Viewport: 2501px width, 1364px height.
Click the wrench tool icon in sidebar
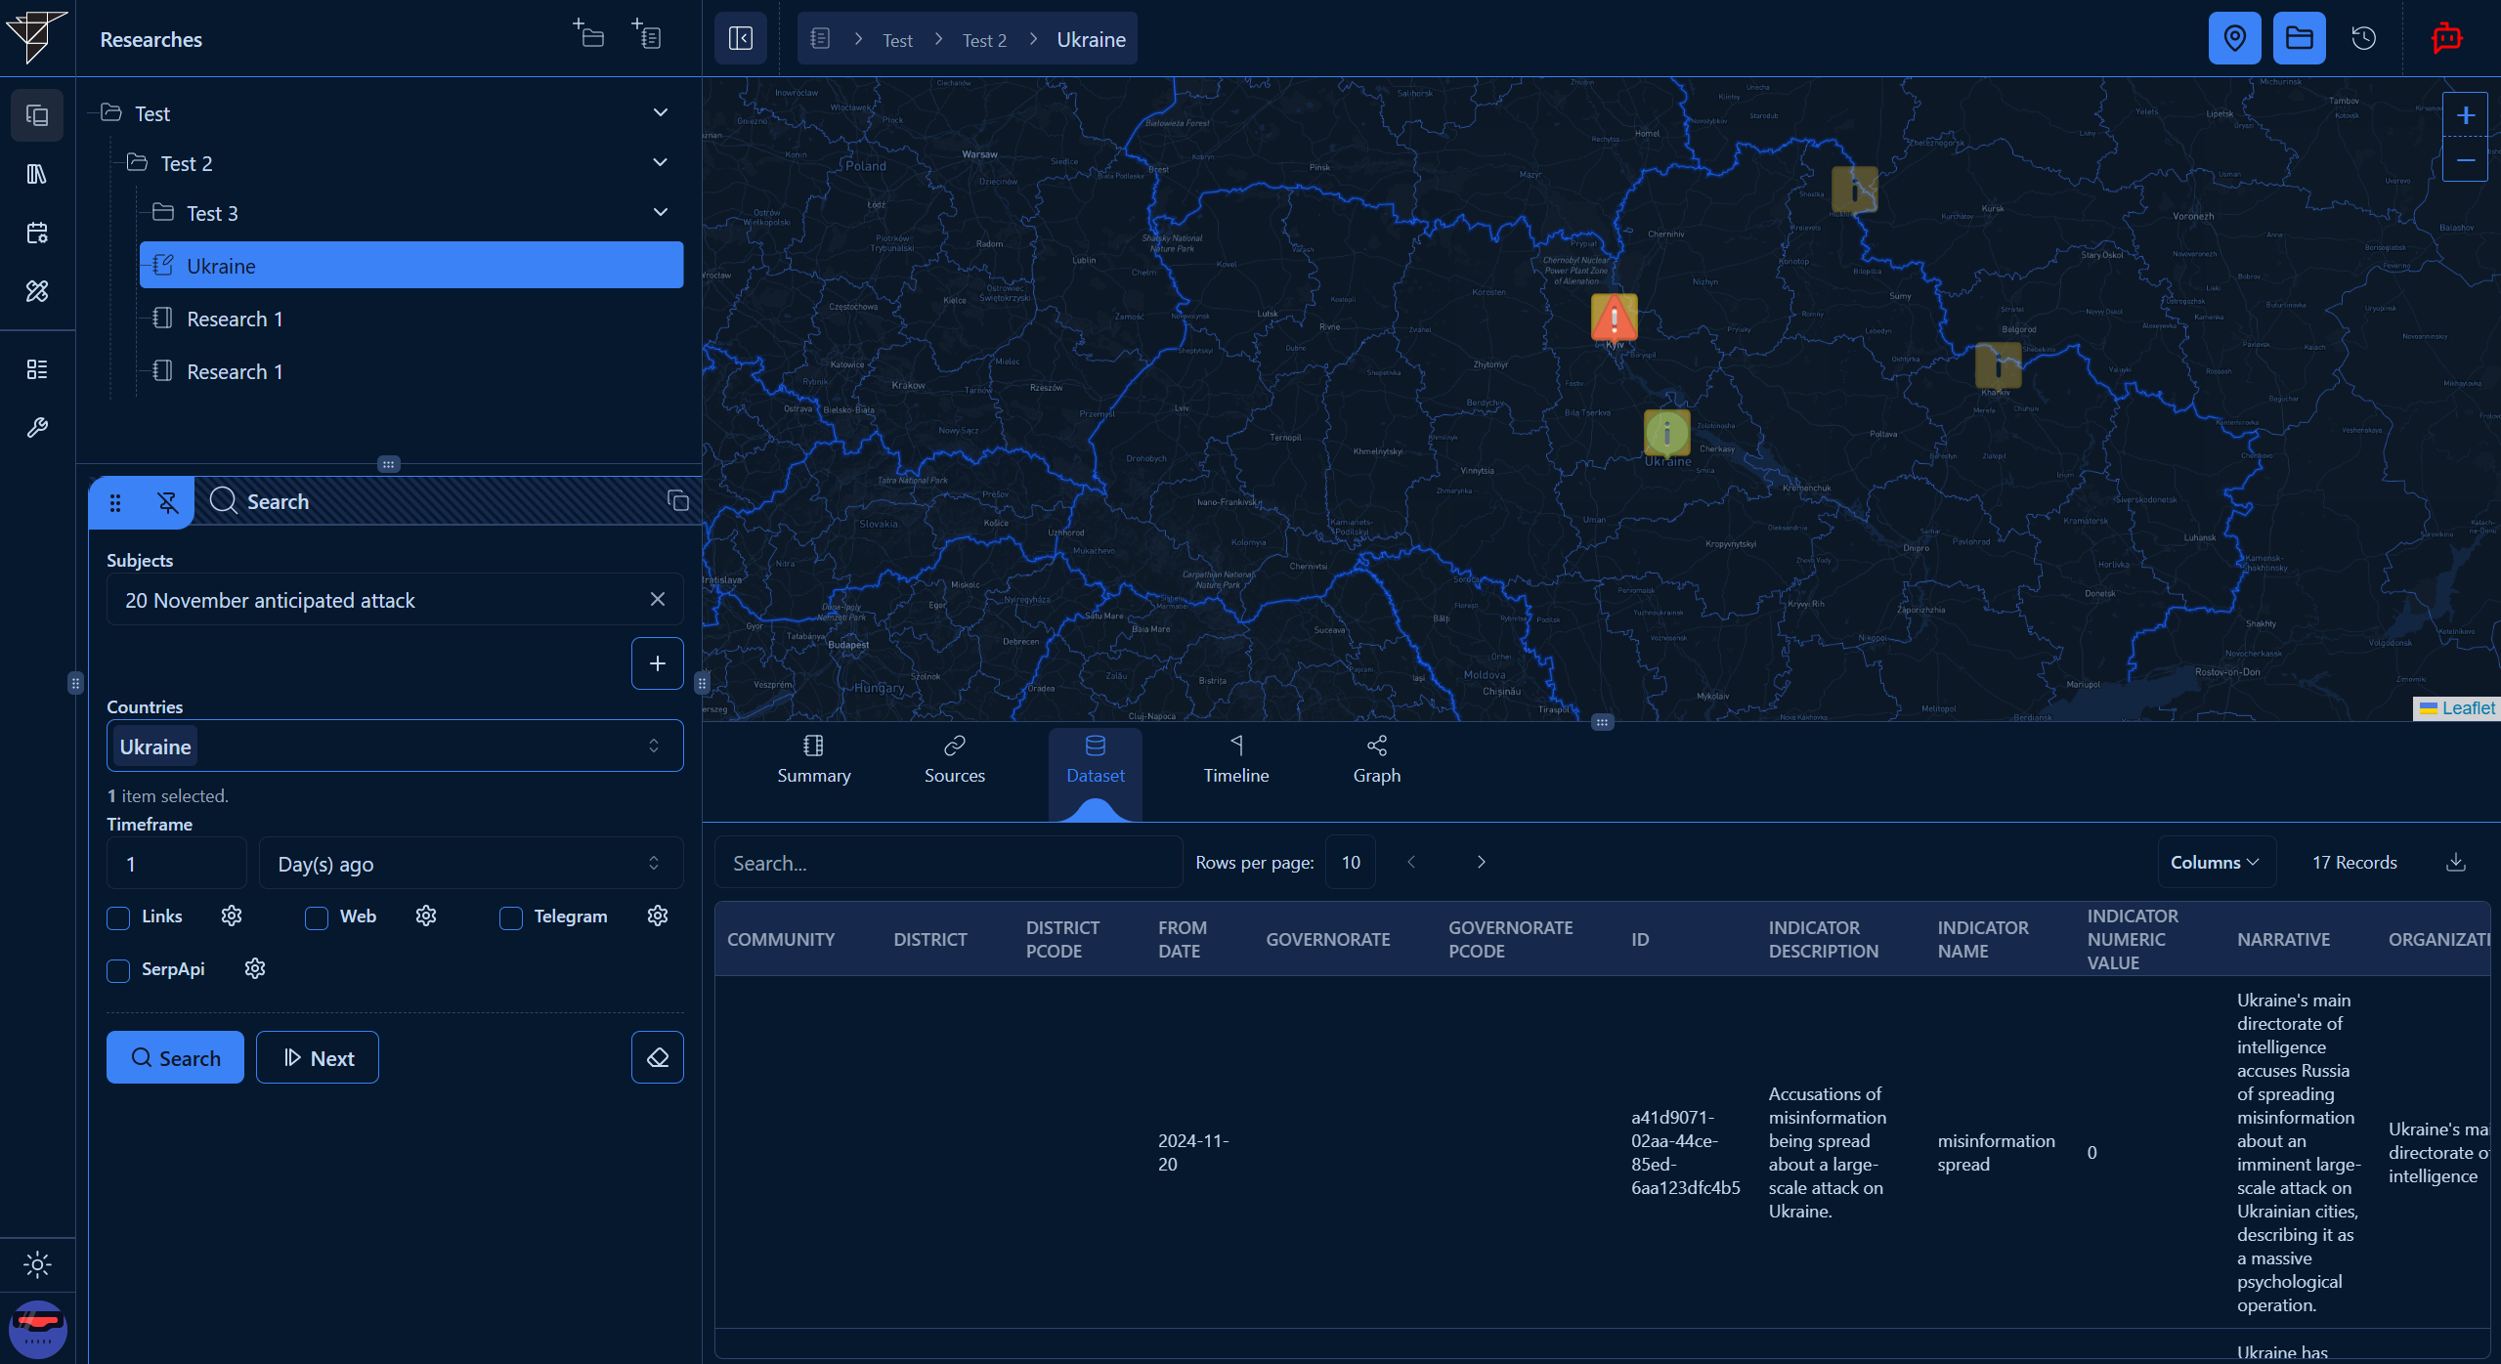click(37, 427)
